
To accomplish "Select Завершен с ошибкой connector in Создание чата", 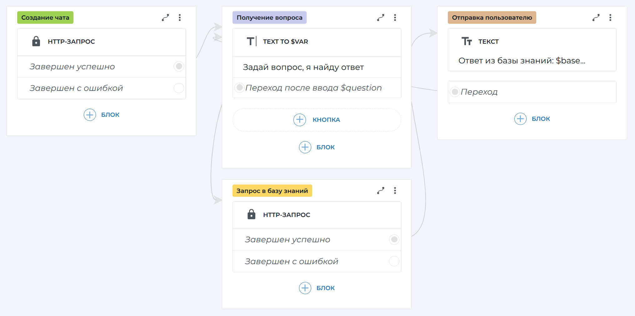I will (179, 88).
